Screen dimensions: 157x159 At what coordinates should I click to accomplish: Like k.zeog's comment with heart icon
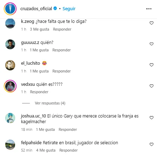click(151, 23)
